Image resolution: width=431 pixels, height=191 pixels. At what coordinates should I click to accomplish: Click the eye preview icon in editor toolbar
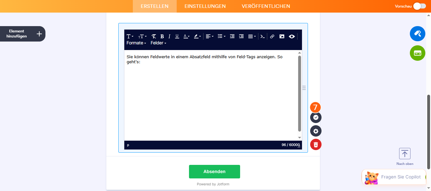coord(292,37)
